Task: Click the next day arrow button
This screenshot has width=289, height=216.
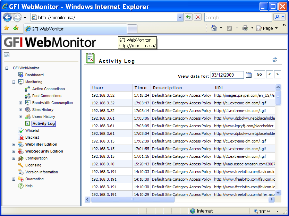Action: click(277, 74)
